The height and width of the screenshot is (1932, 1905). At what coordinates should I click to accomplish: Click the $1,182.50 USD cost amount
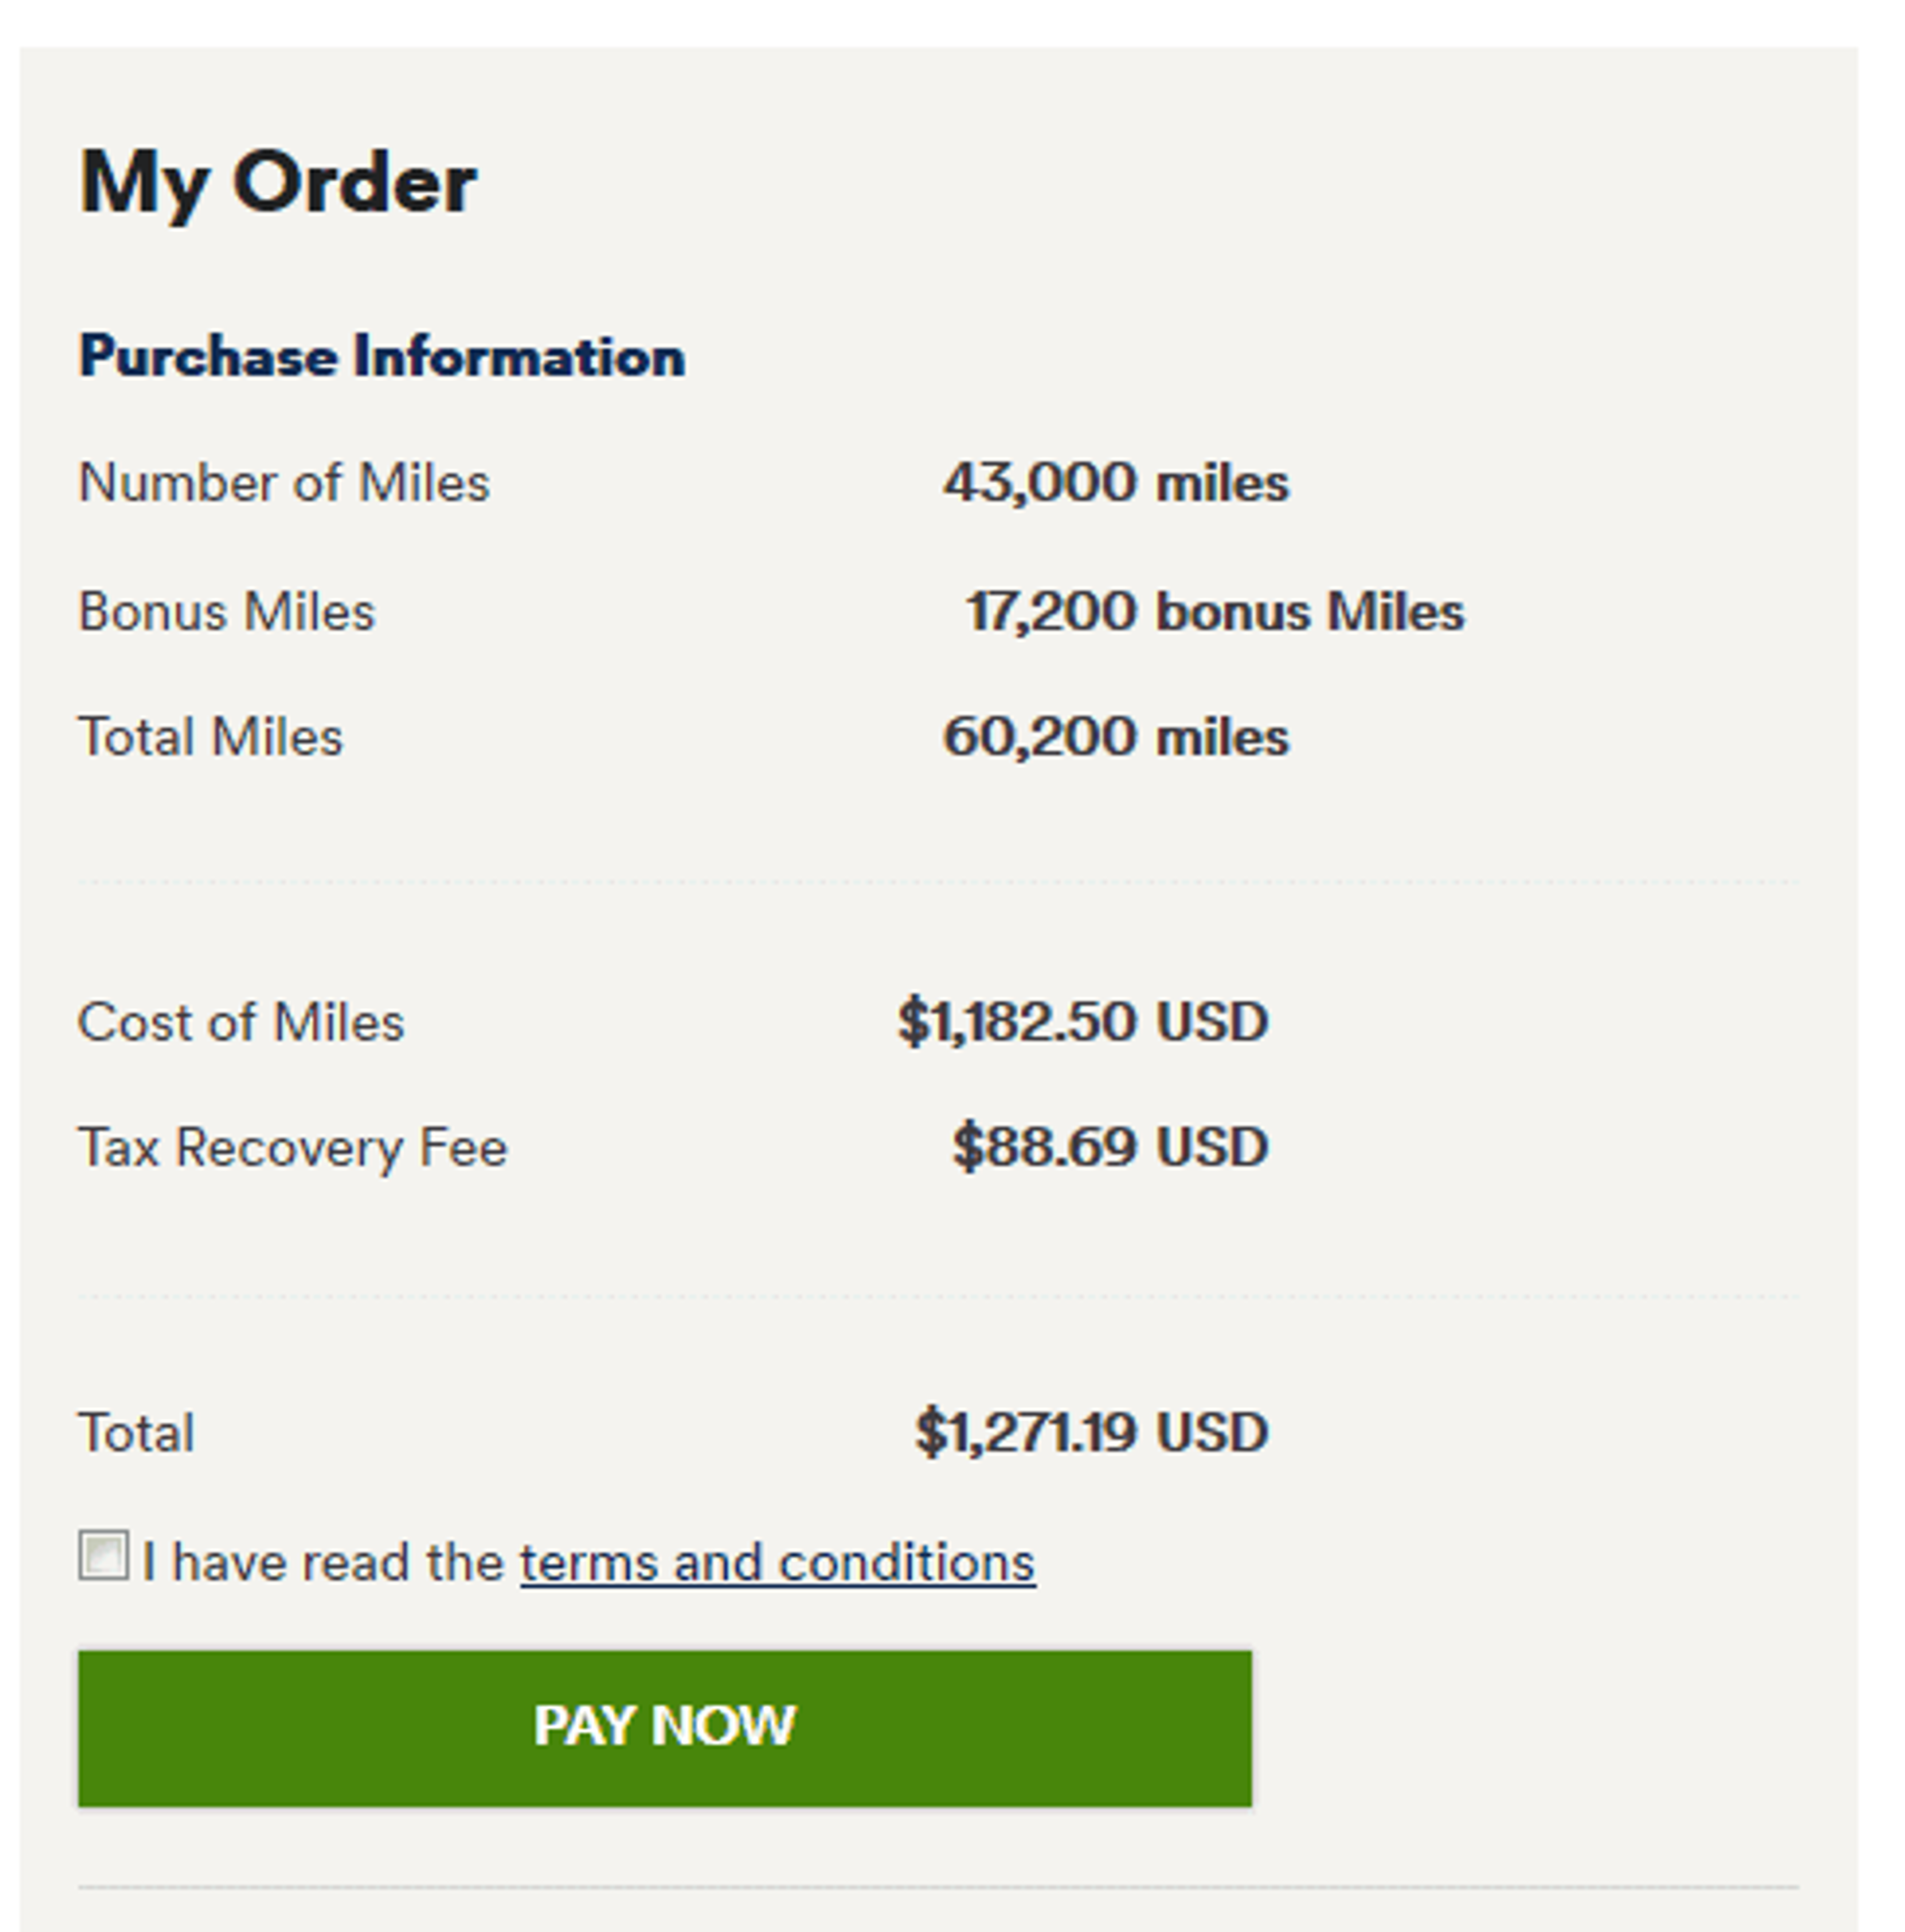[x=1083, y=1022]
